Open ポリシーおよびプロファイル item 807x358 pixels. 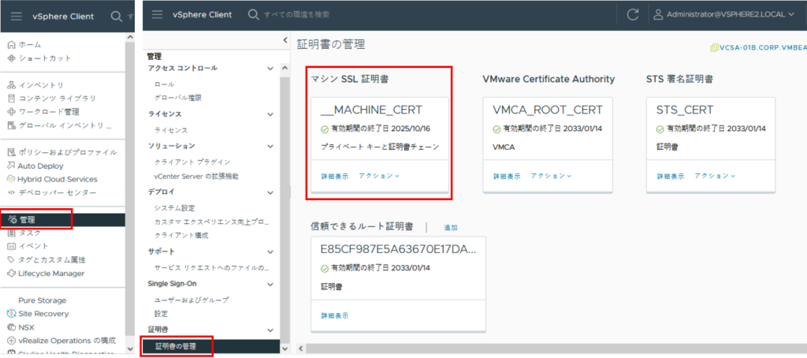62,152
